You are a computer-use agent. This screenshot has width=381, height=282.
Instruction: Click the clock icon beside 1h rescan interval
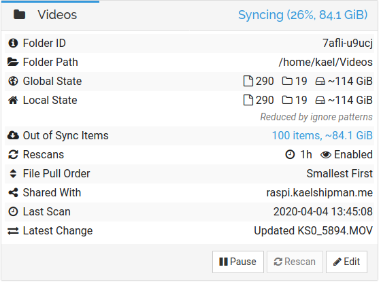point(290,155)
